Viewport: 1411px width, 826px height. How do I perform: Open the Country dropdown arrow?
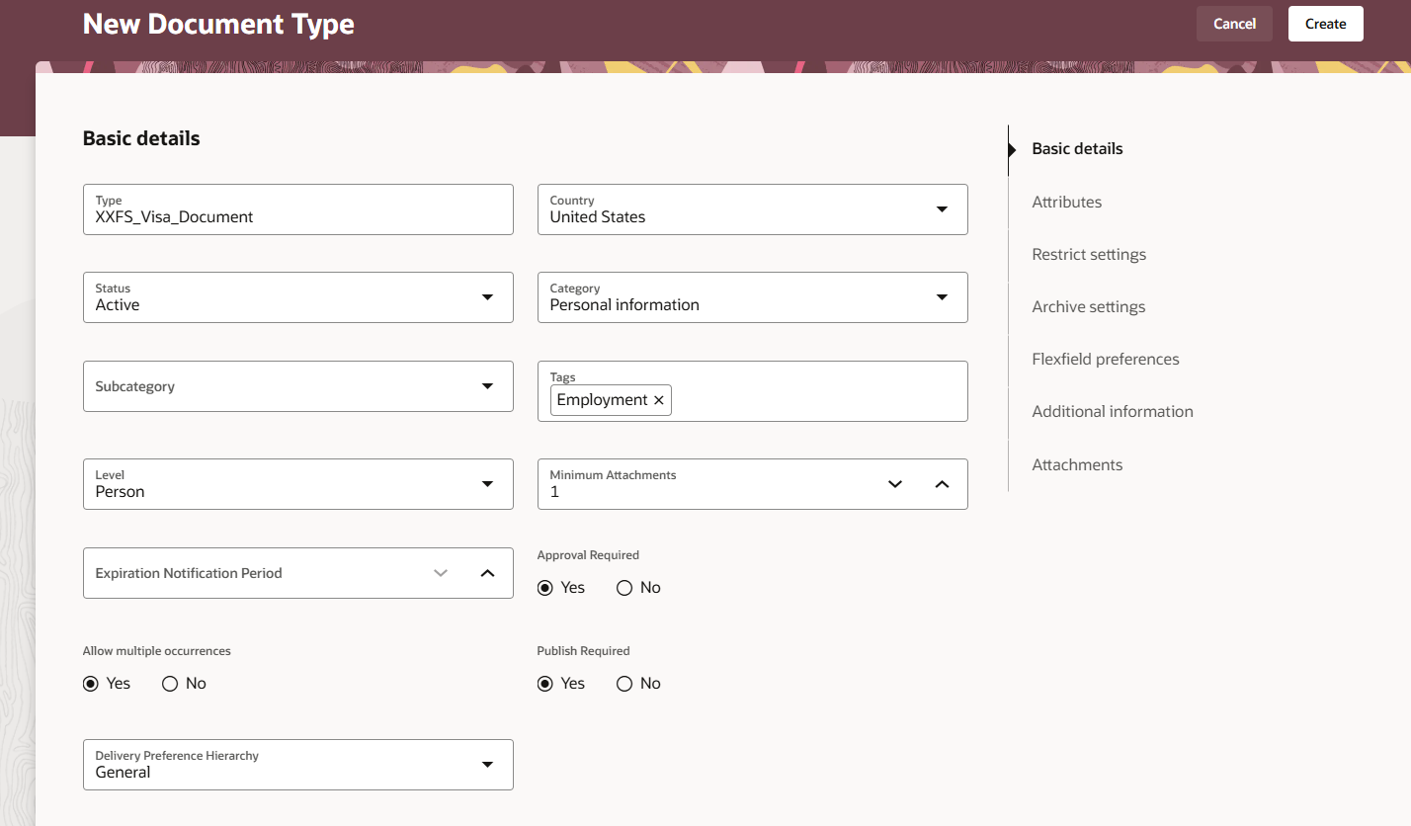click(x=942, y=209)
